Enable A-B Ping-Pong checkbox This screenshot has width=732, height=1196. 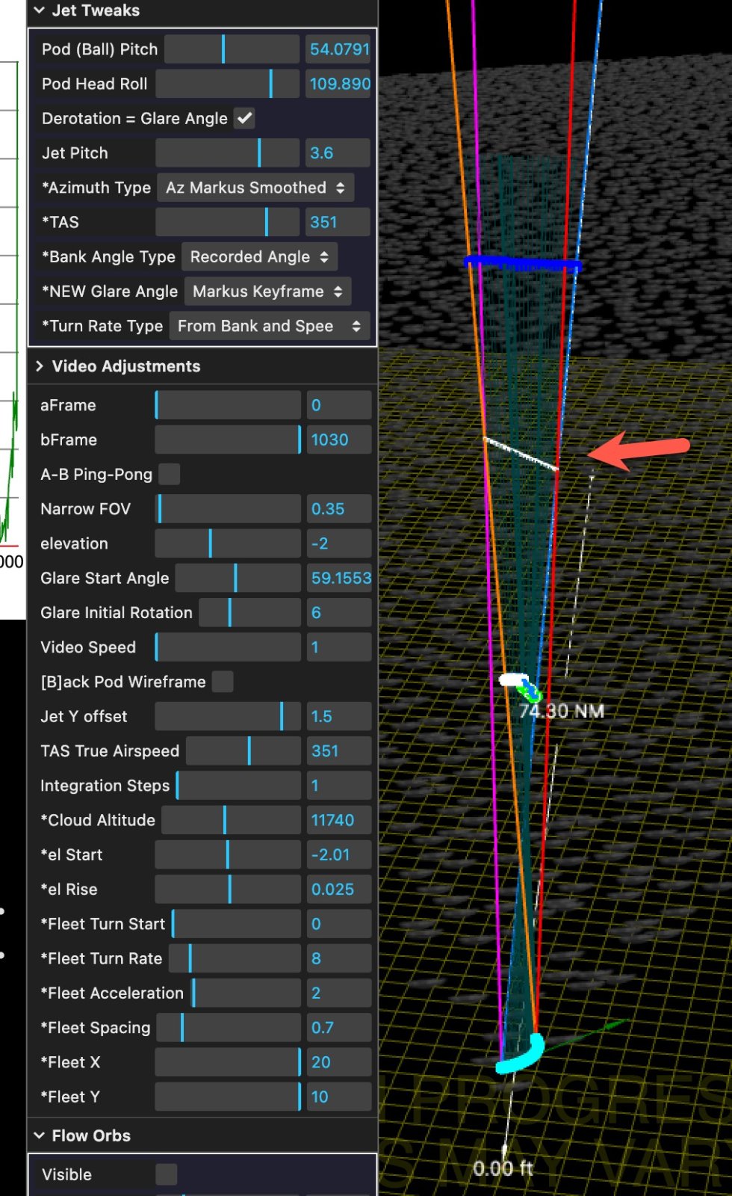coord(170,474)
